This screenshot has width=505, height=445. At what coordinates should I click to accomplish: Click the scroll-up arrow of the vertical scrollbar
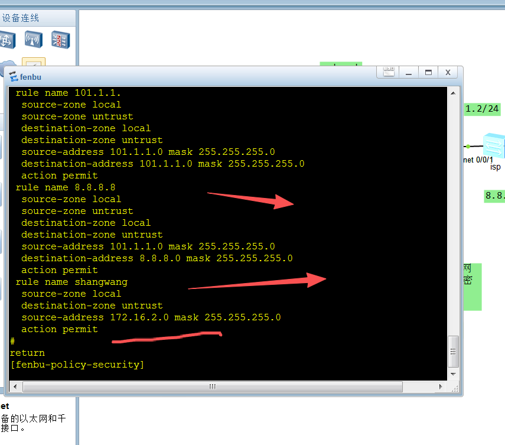(454, 92)
